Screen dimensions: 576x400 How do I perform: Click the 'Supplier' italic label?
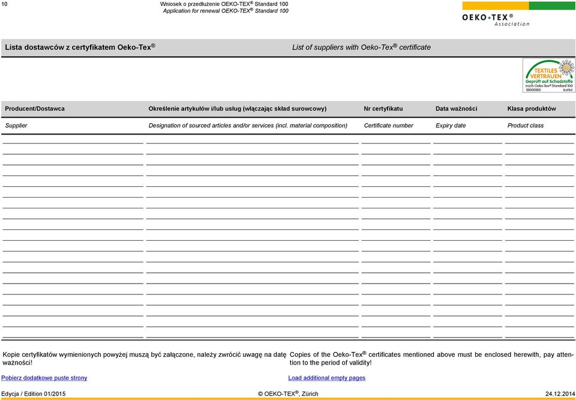16,126
